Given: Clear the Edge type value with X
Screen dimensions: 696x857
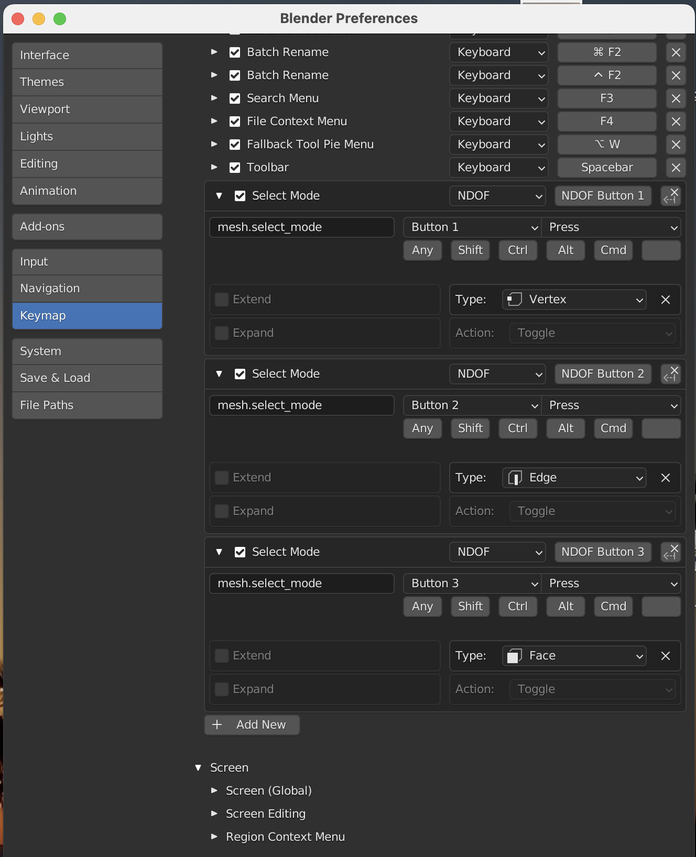Looking at the screenshot, I should click(x=666, y=478).
